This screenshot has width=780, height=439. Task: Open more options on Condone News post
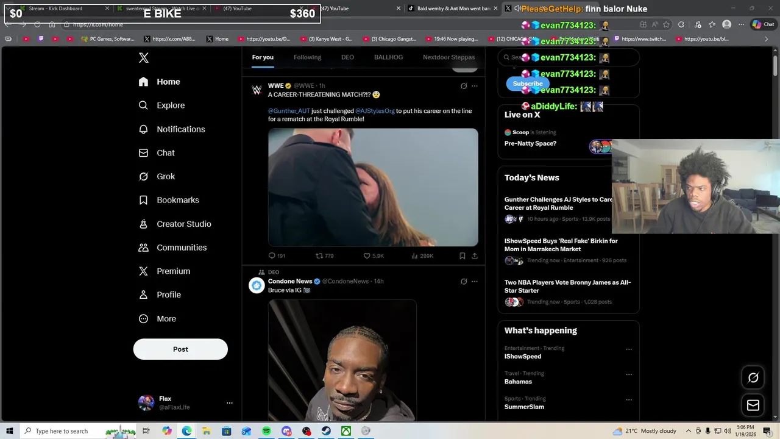[475, 282]
